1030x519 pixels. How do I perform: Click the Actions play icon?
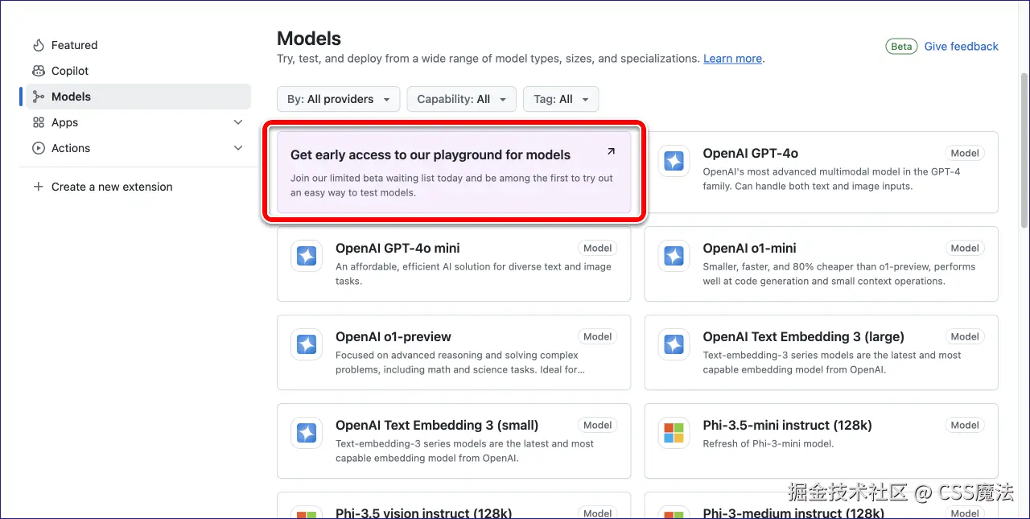pyautogui.click(x=38, y=148)
